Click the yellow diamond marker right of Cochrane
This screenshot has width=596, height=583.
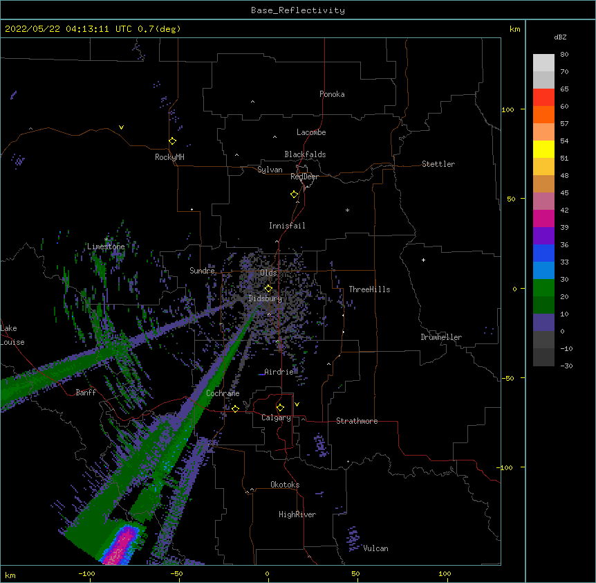pos(235,409)
